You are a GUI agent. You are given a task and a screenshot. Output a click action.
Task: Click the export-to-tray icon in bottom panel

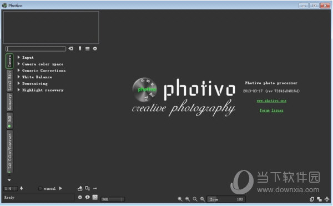[80, 188]
